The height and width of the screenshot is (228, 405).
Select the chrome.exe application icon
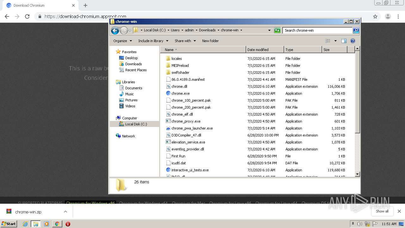168,93
